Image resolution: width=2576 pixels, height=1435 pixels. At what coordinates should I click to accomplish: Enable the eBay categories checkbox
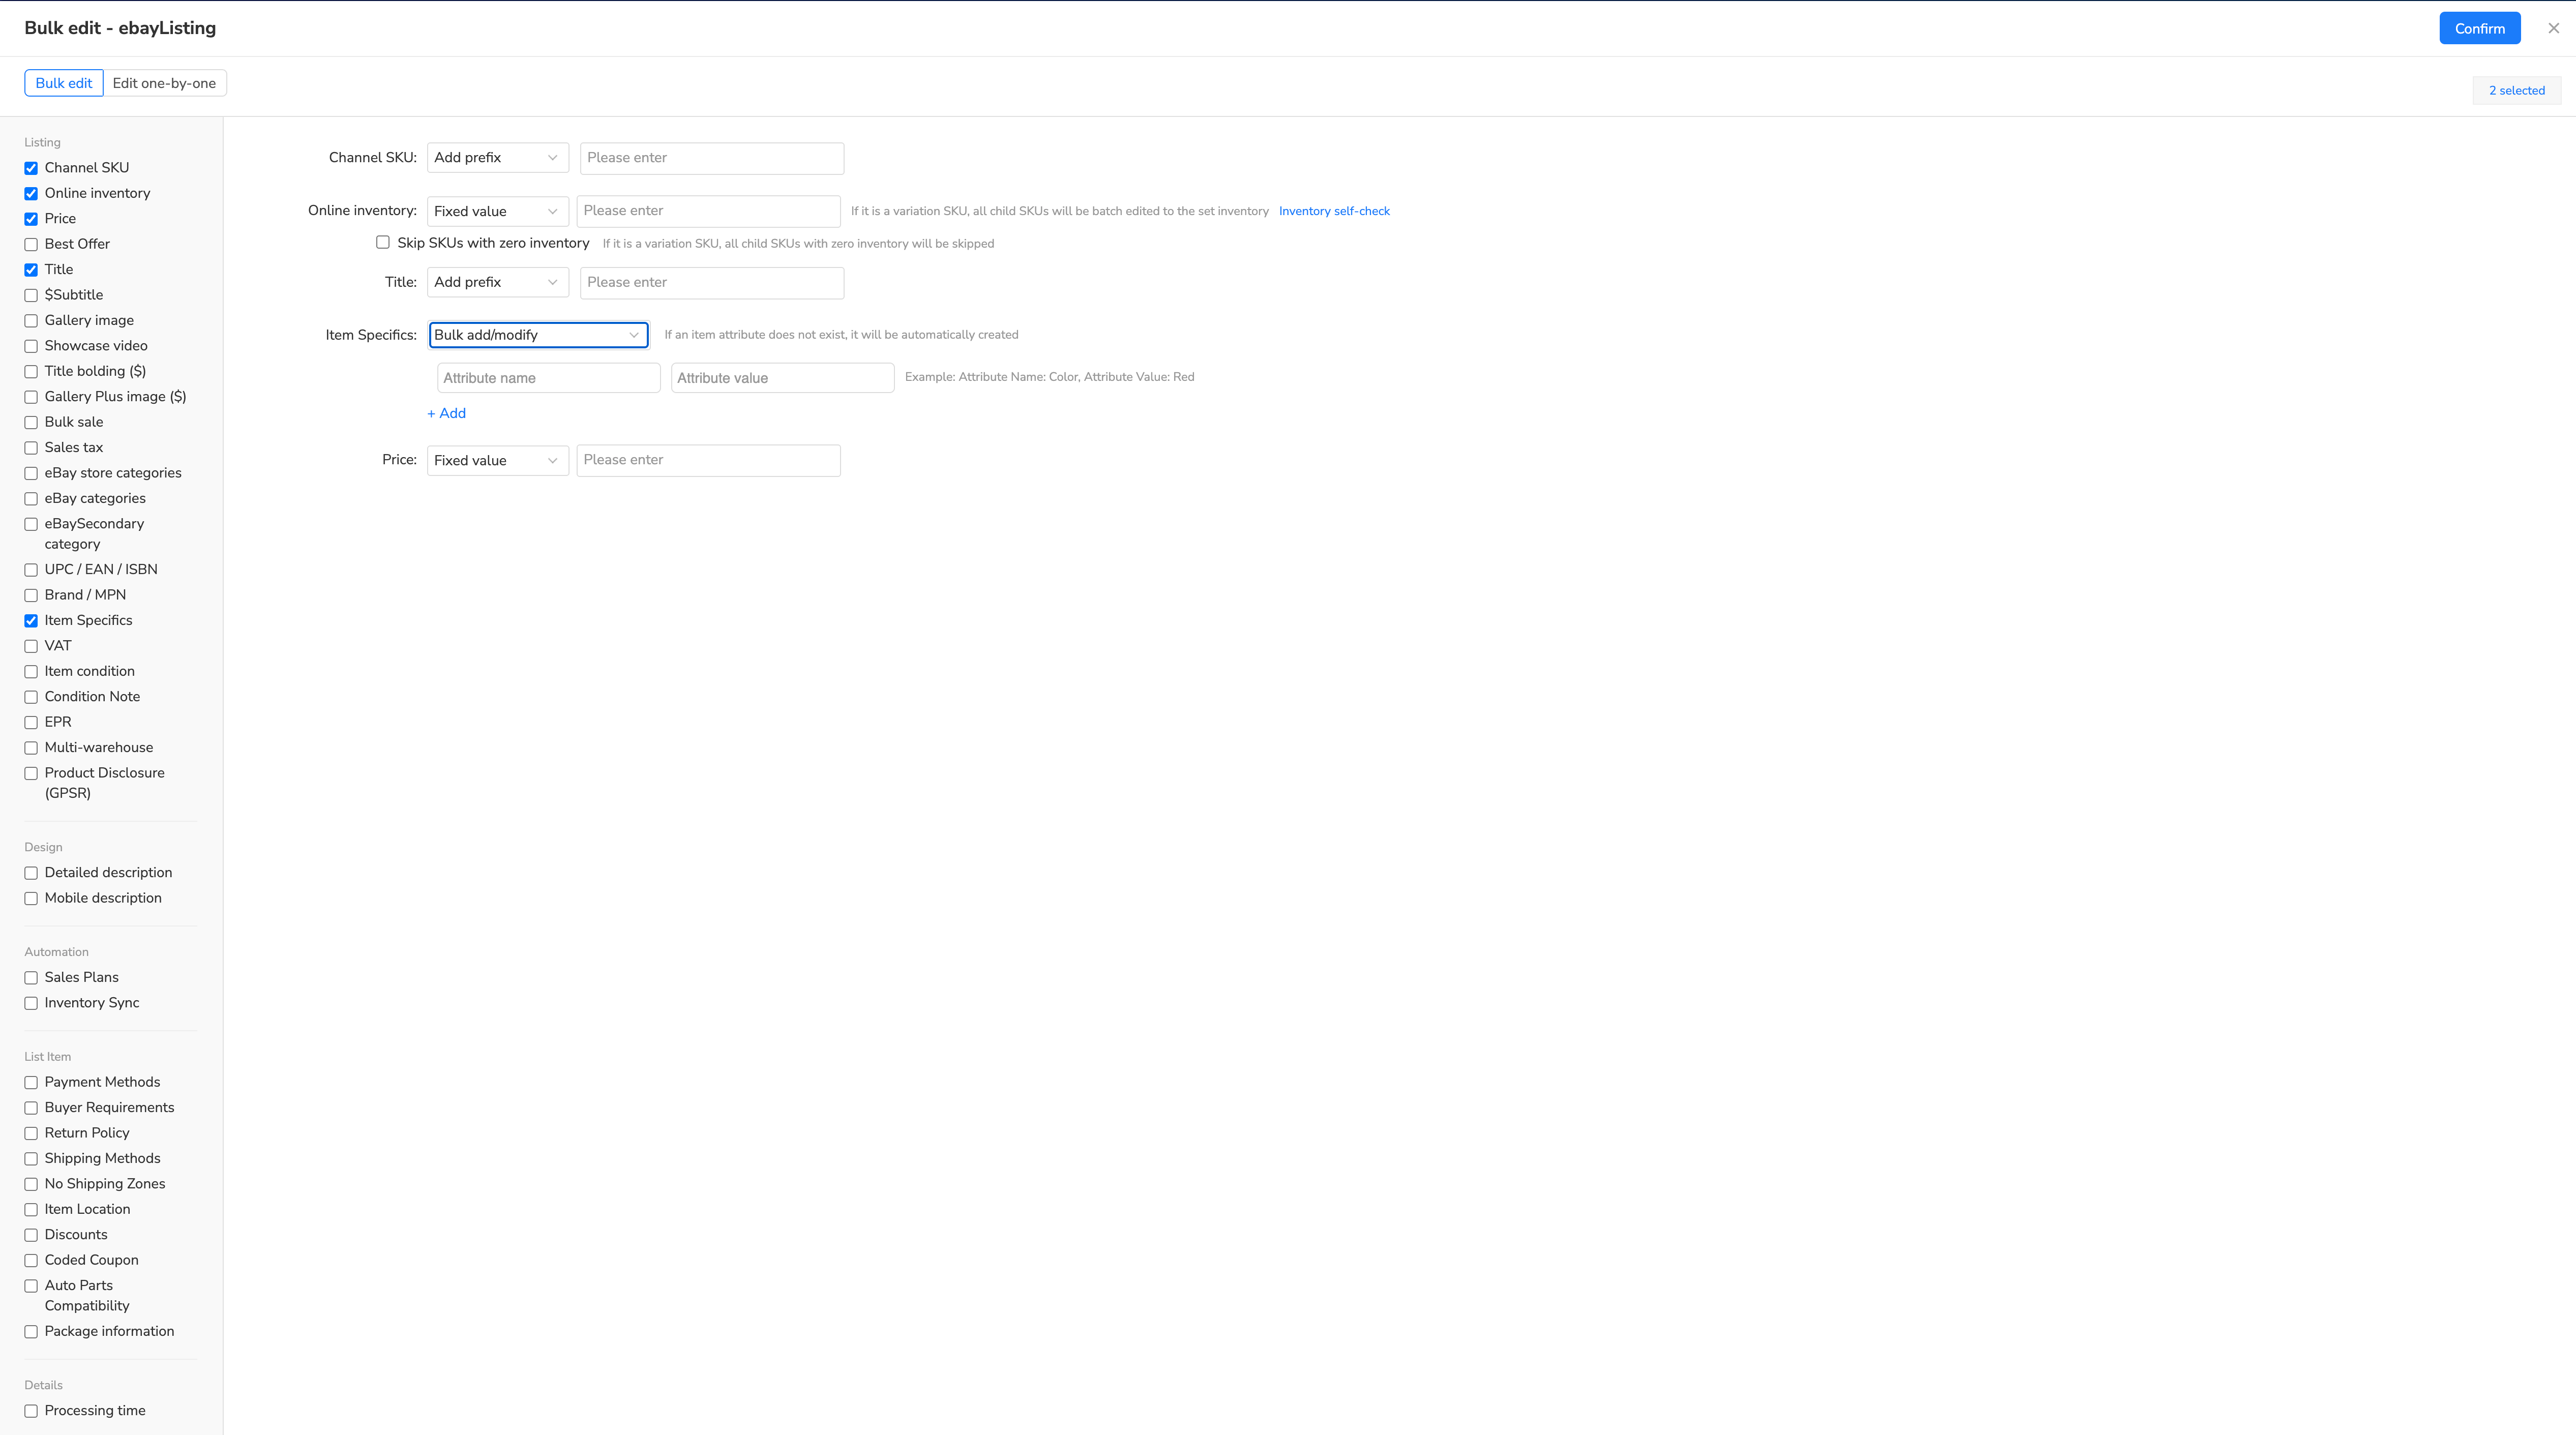(31, 498)
